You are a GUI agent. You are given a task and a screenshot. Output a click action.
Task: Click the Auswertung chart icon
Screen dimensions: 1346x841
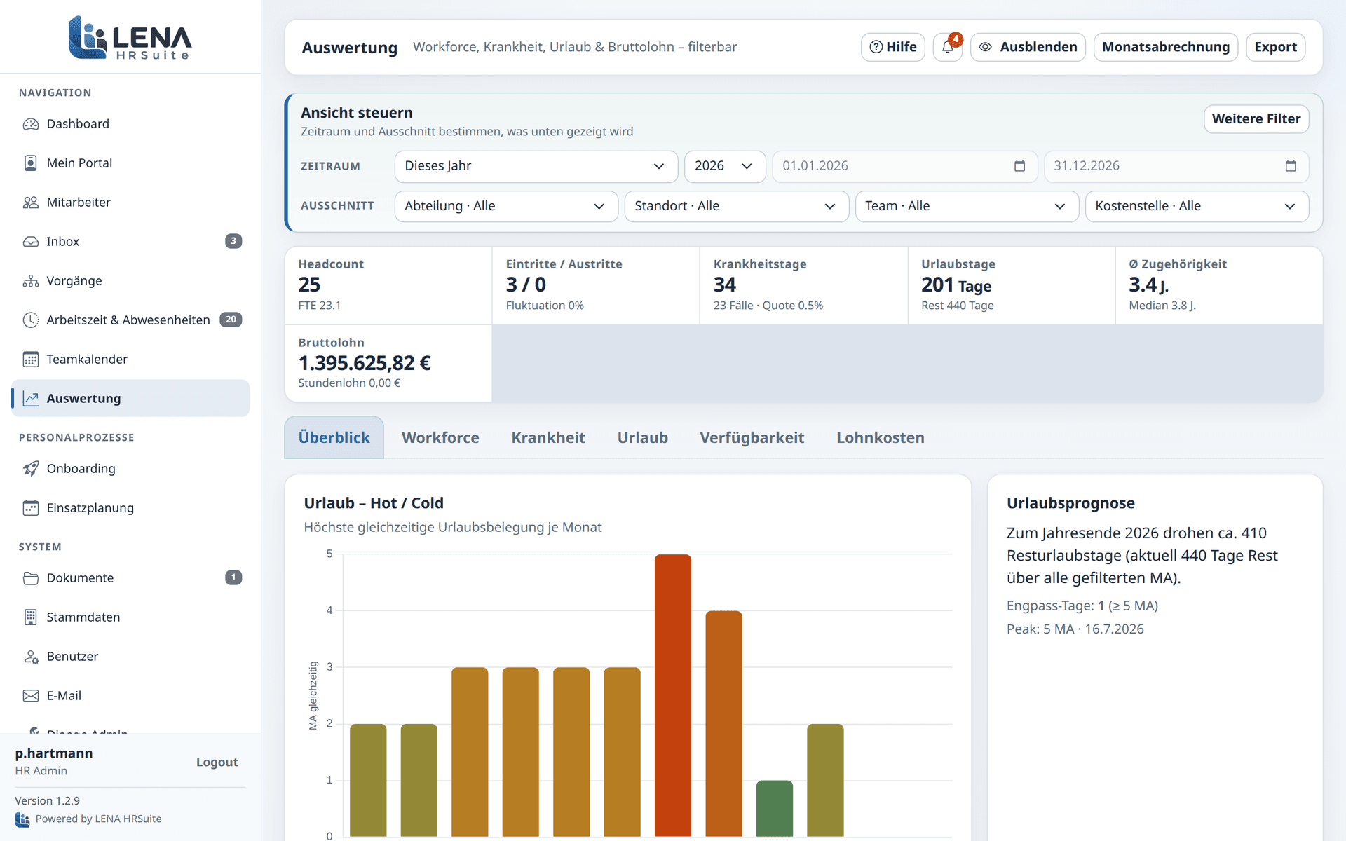coord(31,399)
